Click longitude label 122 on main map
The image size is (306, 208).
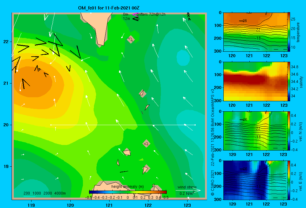[x=148, y=205]
